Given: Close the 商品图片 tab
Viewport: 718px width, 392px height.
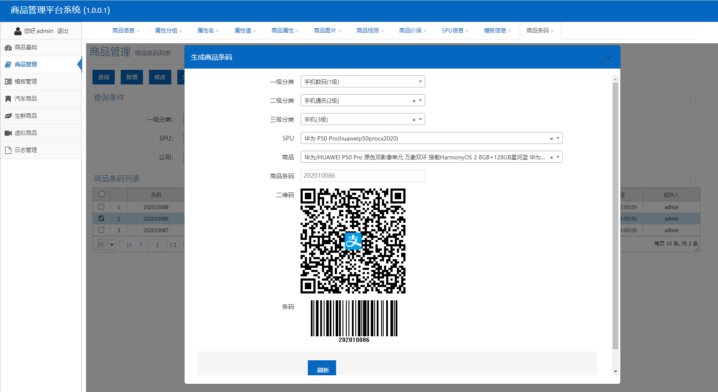Looking at the screenshot, I should (340, 31).
